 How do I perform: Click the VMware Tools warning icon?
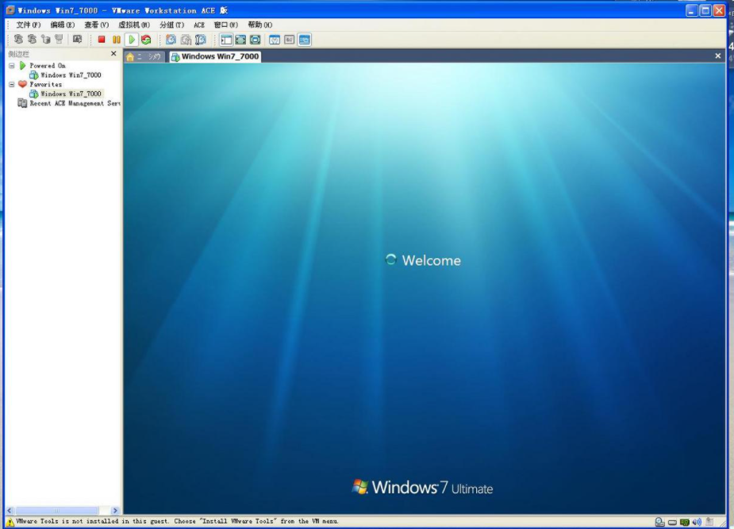tap(10, 522)
